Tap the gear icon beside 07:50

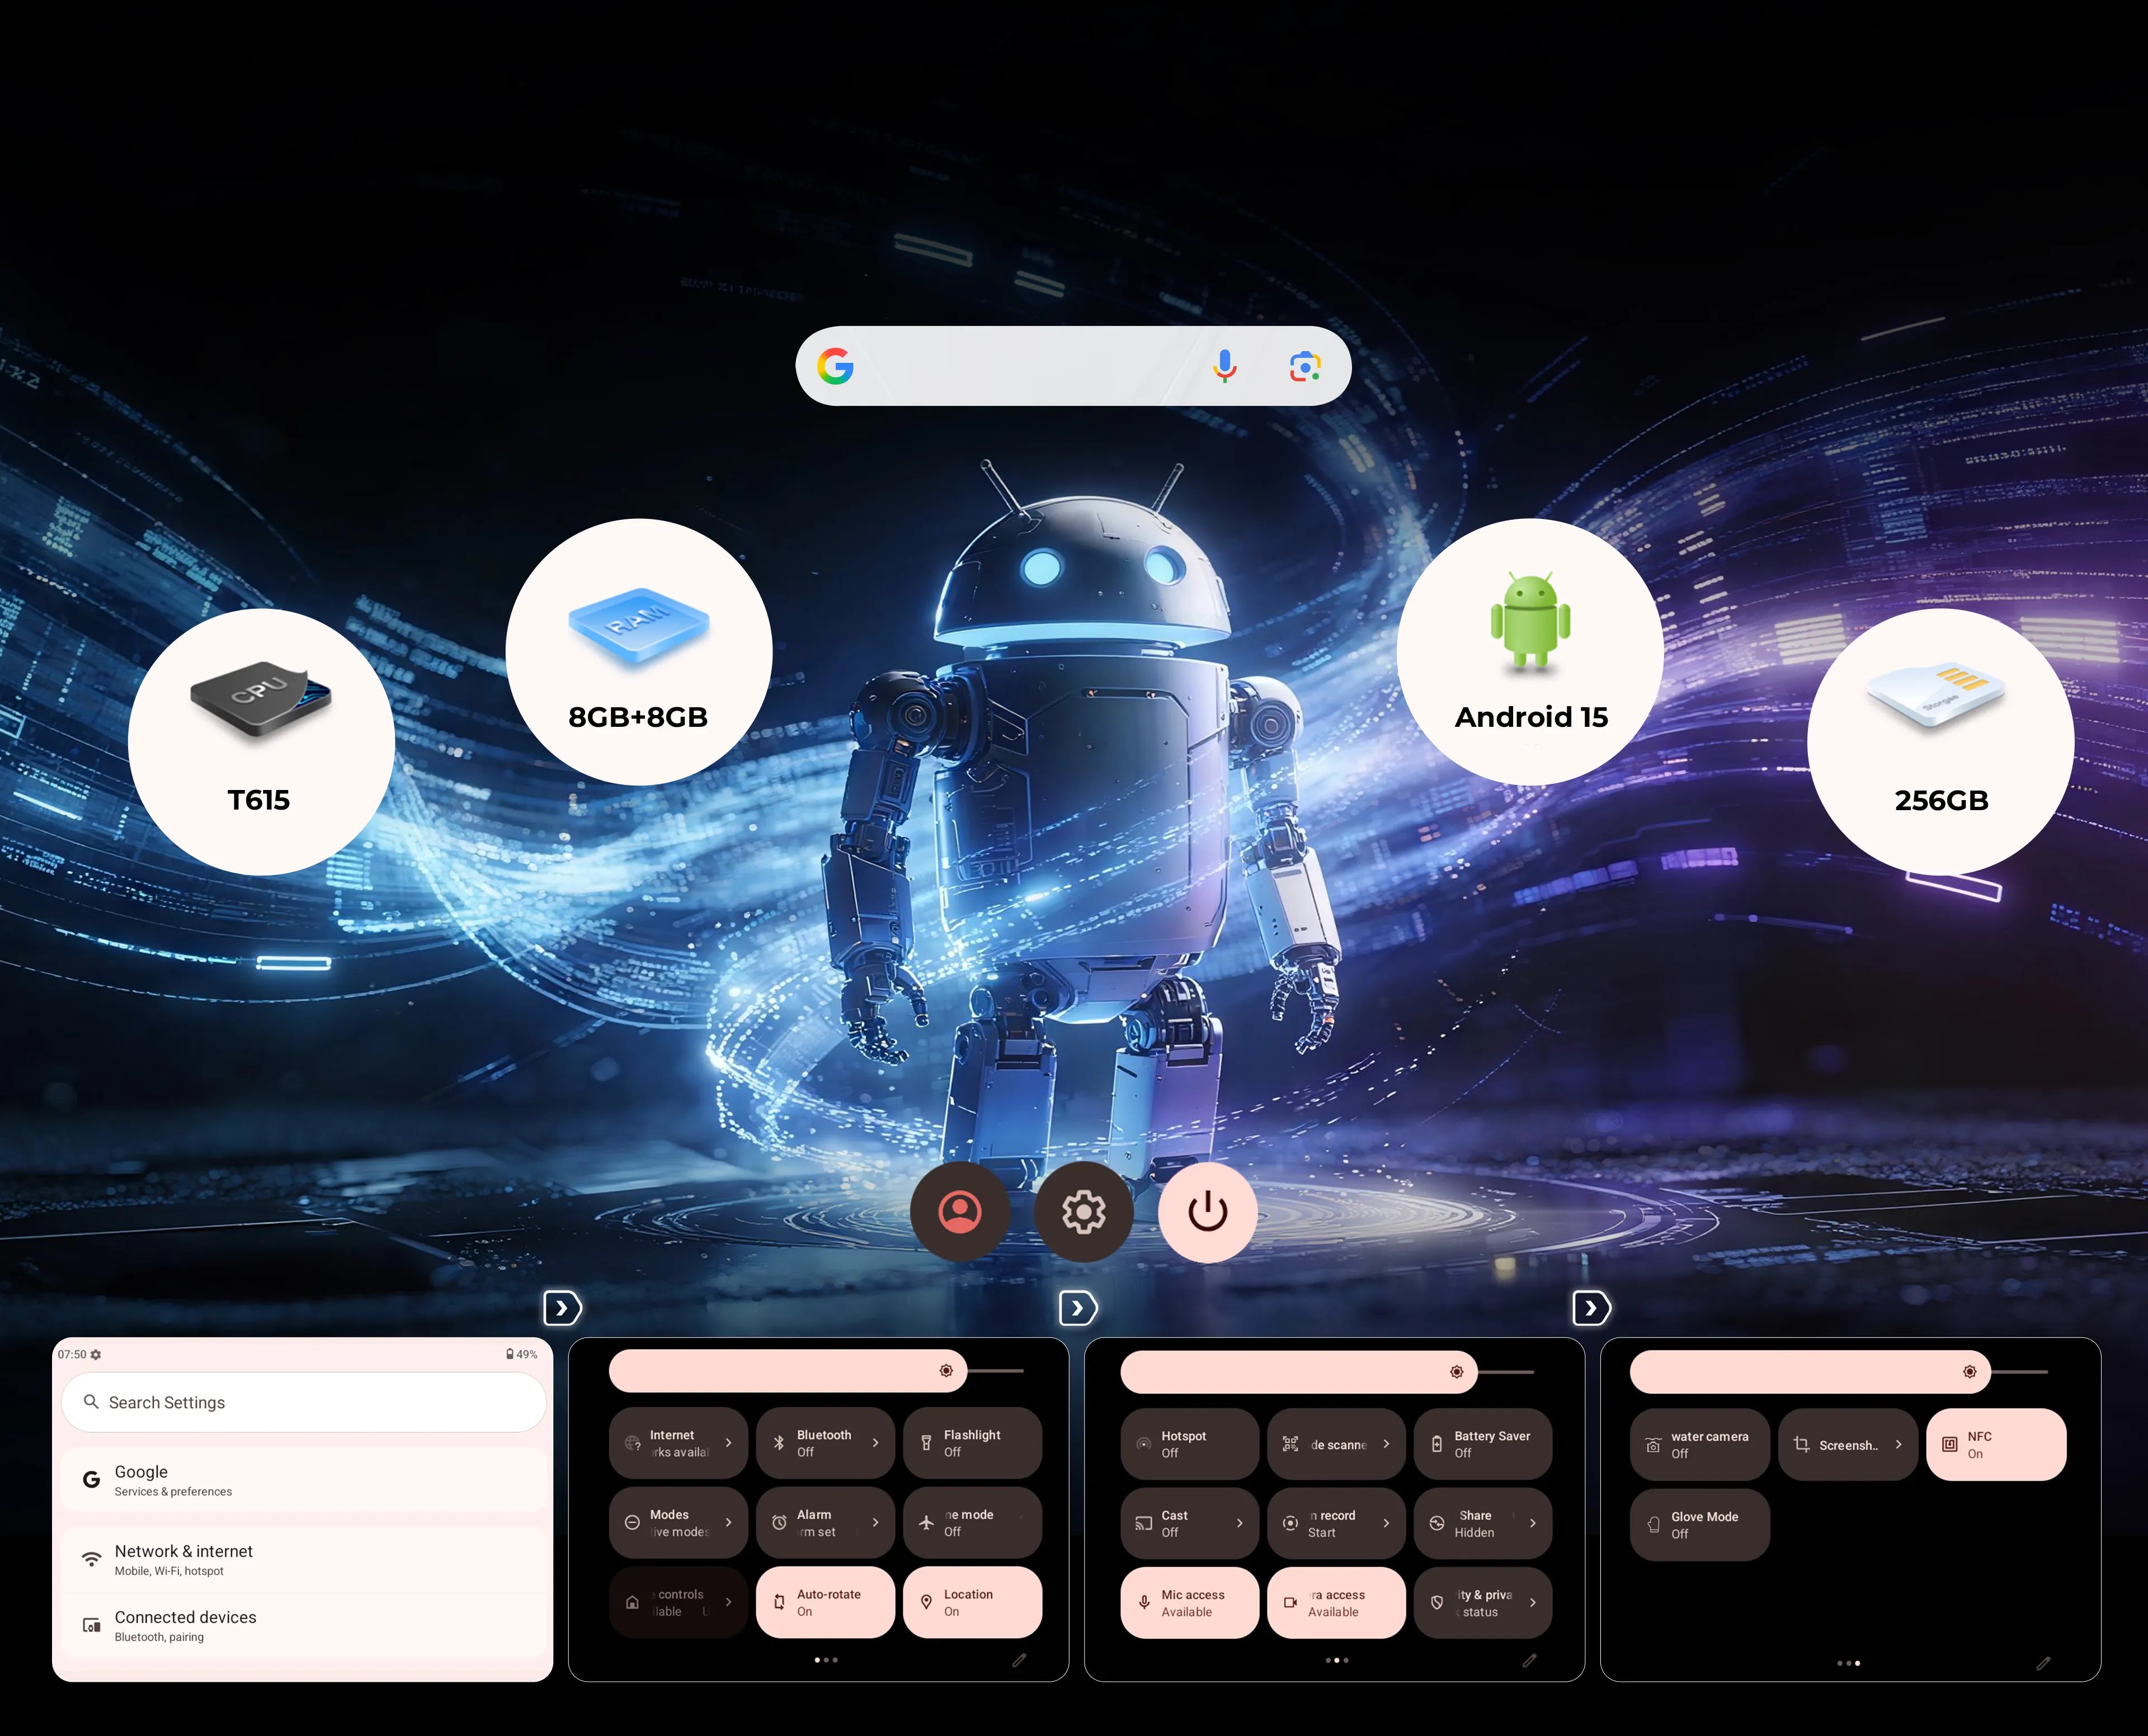point(96,1354)
